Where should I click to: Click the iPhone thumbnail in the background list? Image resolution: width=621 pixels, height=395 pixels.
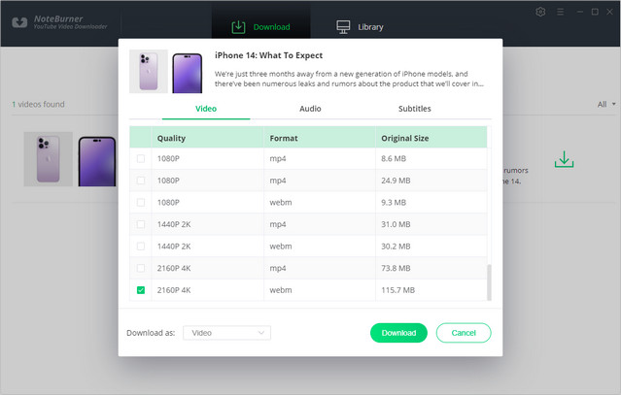[x=70, y=159]
